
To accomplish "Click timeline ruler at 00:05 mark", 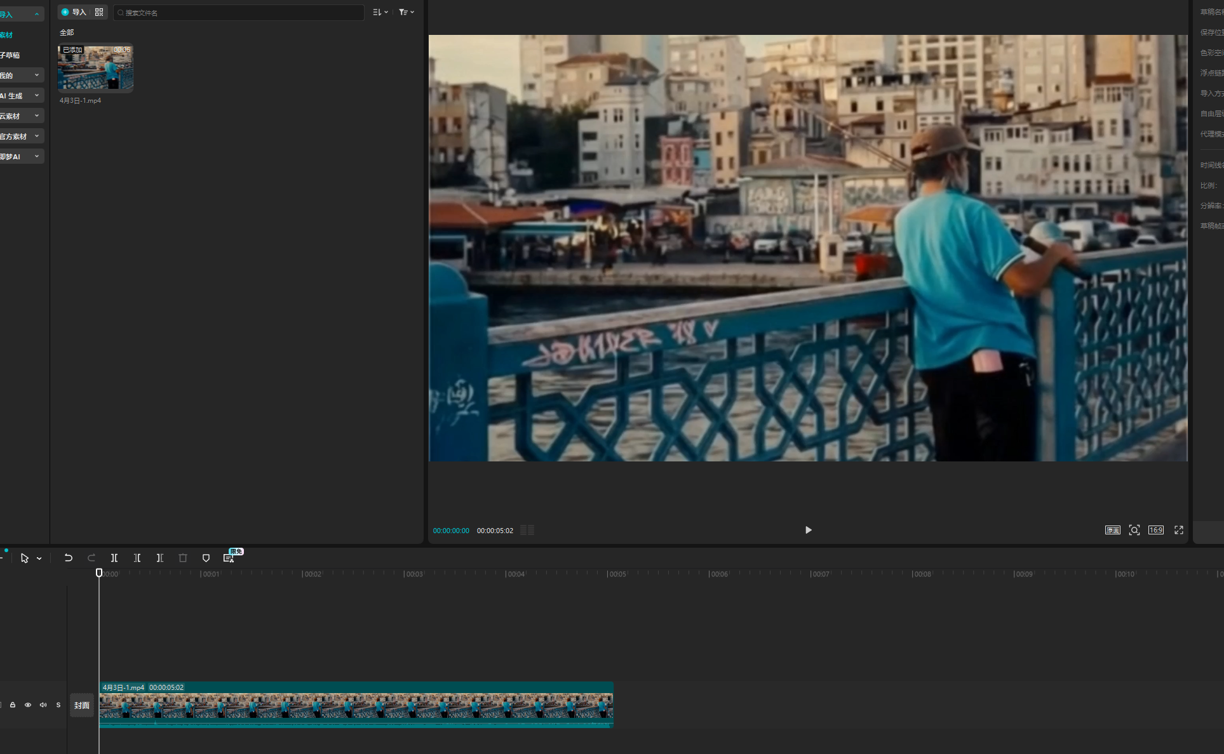I will pyautogui.click(x=608, y=574).
